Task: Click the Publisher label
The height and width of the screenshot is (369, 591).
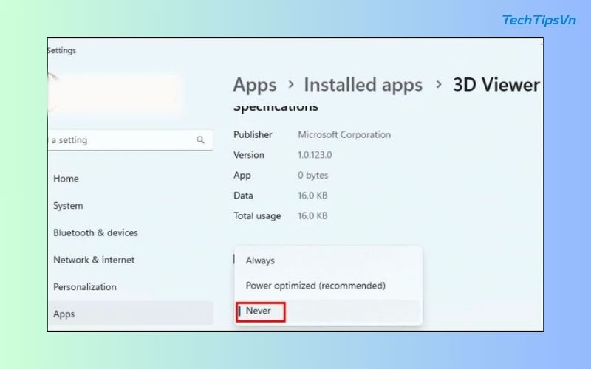Action: 253,135
